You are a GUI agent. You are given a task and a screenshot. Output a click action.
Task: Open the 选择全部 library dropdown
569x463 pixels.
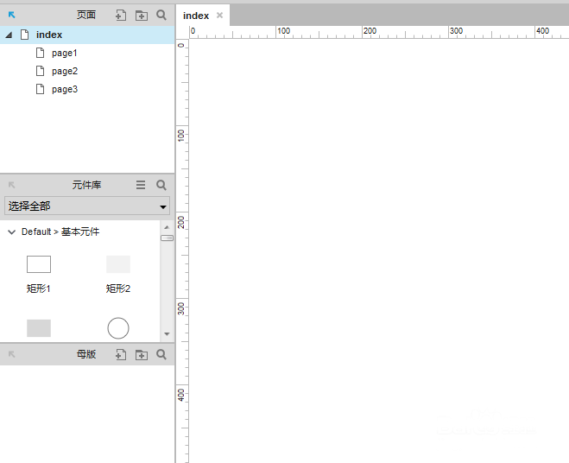click(87, 206)
